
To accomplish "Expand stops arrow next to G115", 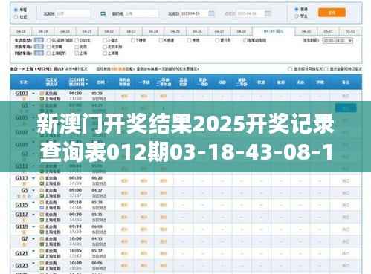I will click(33, 203).
